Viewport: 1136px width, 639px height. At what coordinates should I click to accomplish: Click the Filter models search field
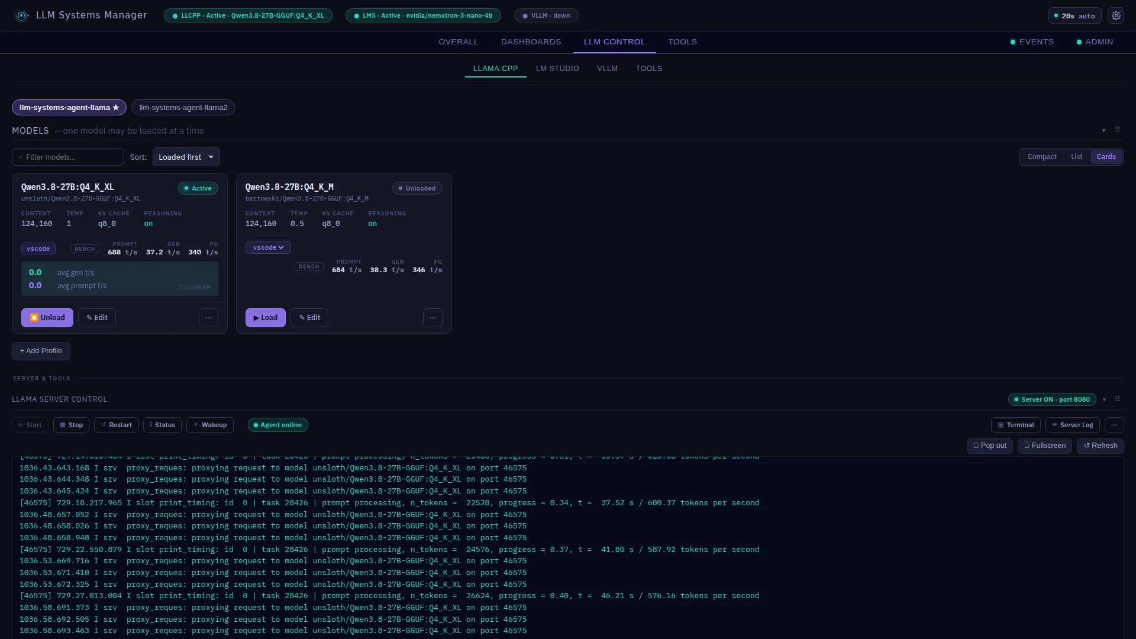(68, 157)
